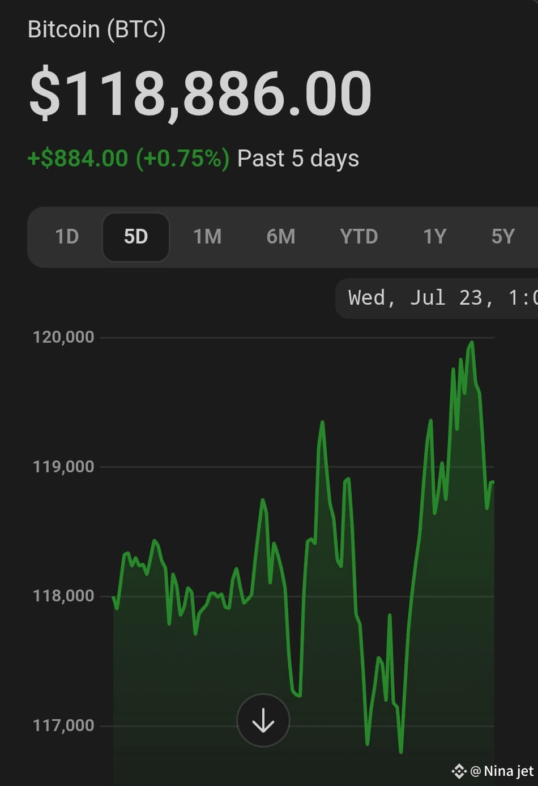Choose the 5Y time range
The image size is (538, 786).
503,236
